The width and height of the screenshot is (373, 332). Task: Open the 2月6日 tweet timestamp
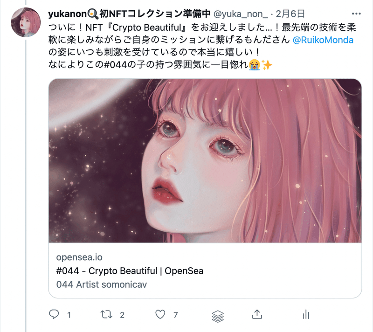point(290,14)
